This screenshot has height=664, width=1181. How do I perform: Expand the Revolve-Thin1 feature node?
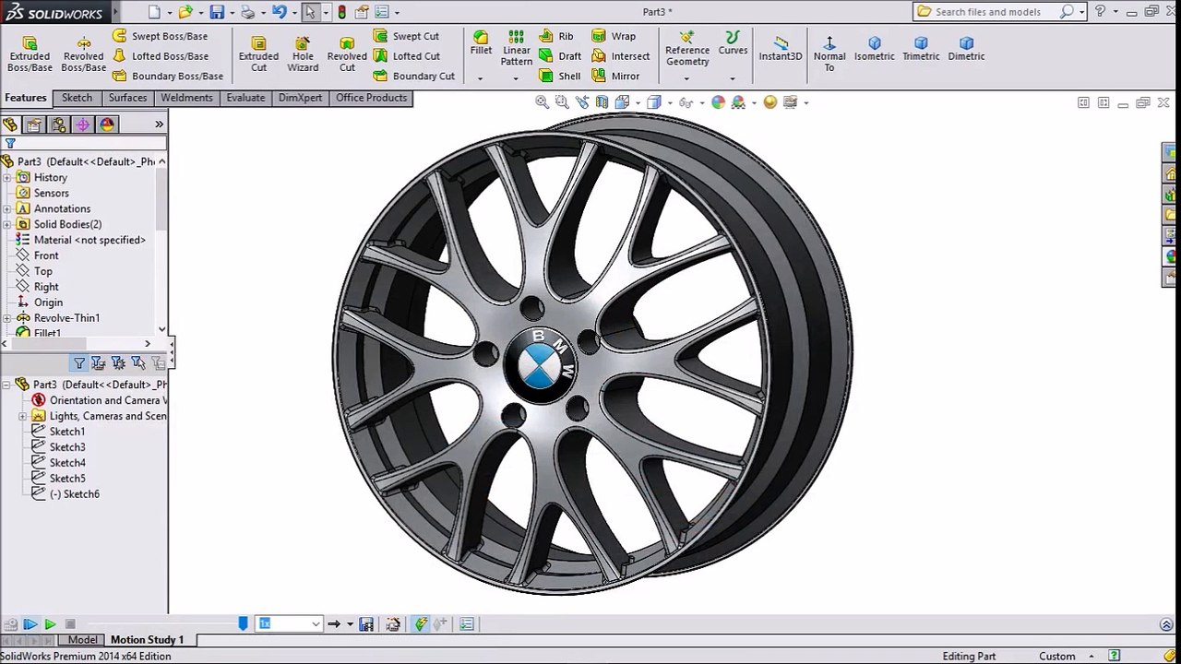[x=7, y=318]
